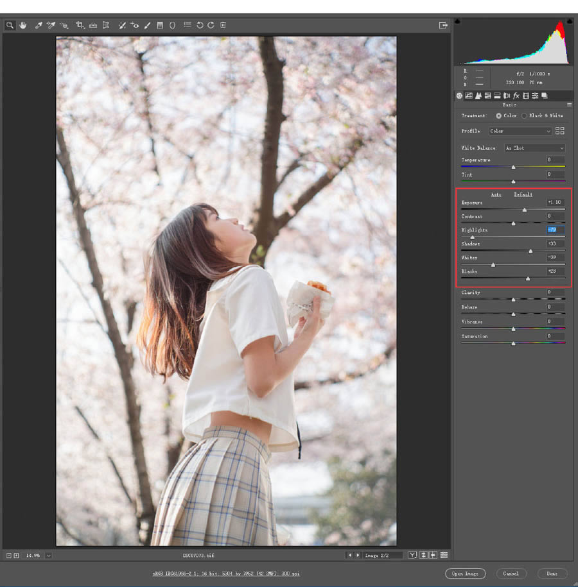Image resolution: width=578 pixels, height=587 pixels.
Task: Select the Color treatment radio button
Action: coord(499,115)
